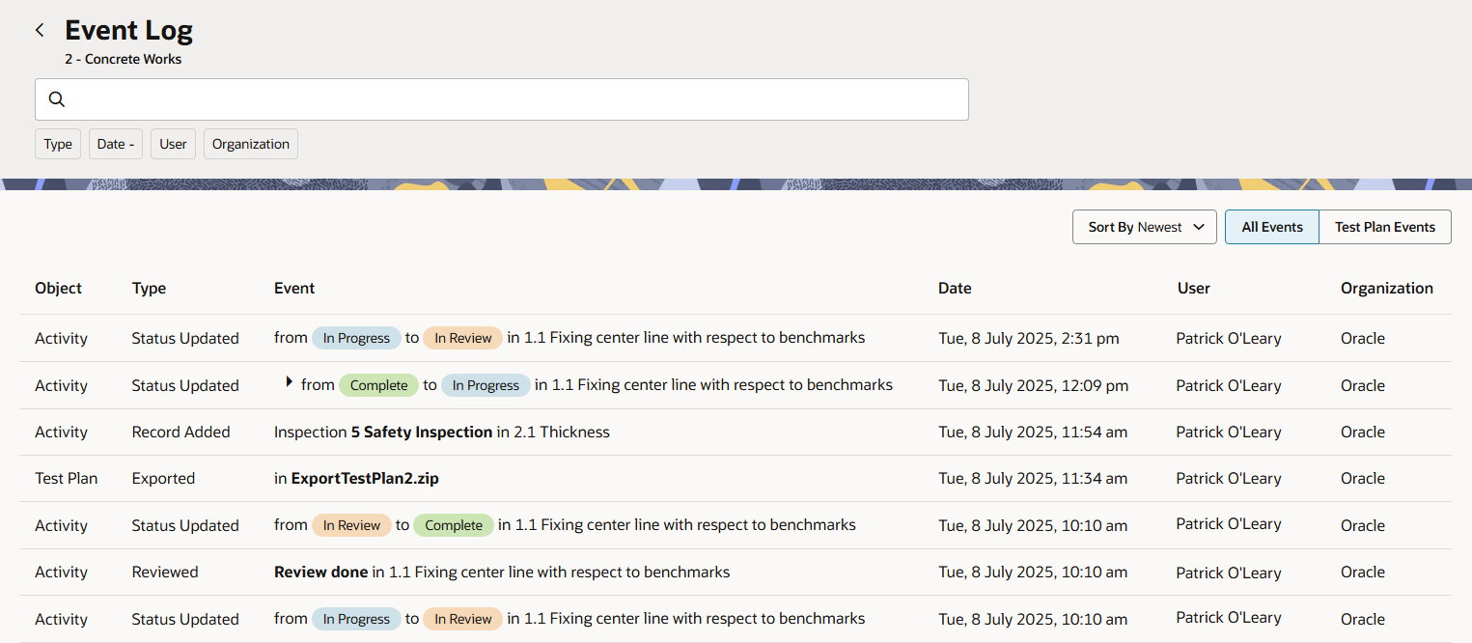The width and height of the screenshot is (1472, 643).
Task: Click the Review done event text
Action: pyautogui.click(x=320, y=572)
